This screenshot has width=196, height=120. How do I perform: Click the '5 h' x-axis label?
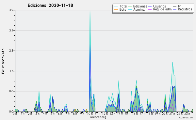tap(52, 114)
